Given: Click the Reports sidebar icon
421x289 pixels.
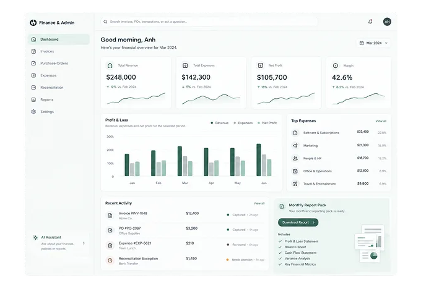Looking at the screenshot, I should (x=33, y=99).
